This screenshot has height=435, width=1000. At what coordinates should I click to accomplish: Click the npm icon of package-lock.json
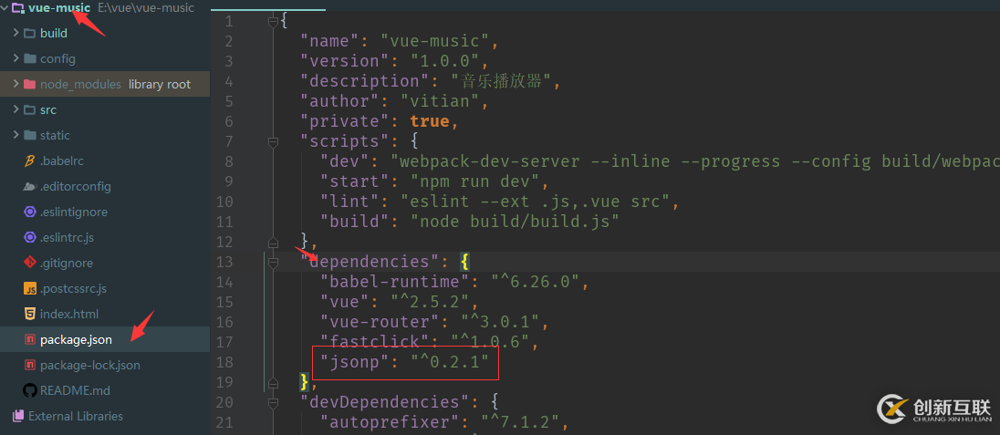pos(29,366)
